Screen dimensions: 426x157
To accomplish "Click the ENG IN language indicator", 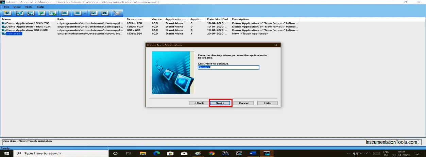I will click(386, 153).
